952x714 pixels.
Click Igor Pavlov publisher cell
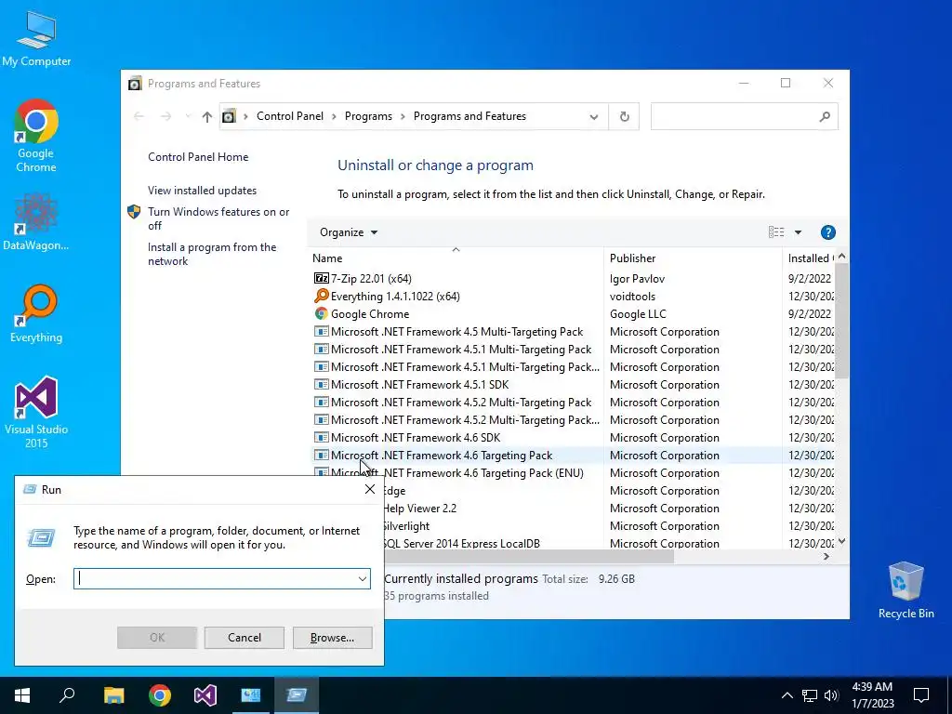[637, 279]
